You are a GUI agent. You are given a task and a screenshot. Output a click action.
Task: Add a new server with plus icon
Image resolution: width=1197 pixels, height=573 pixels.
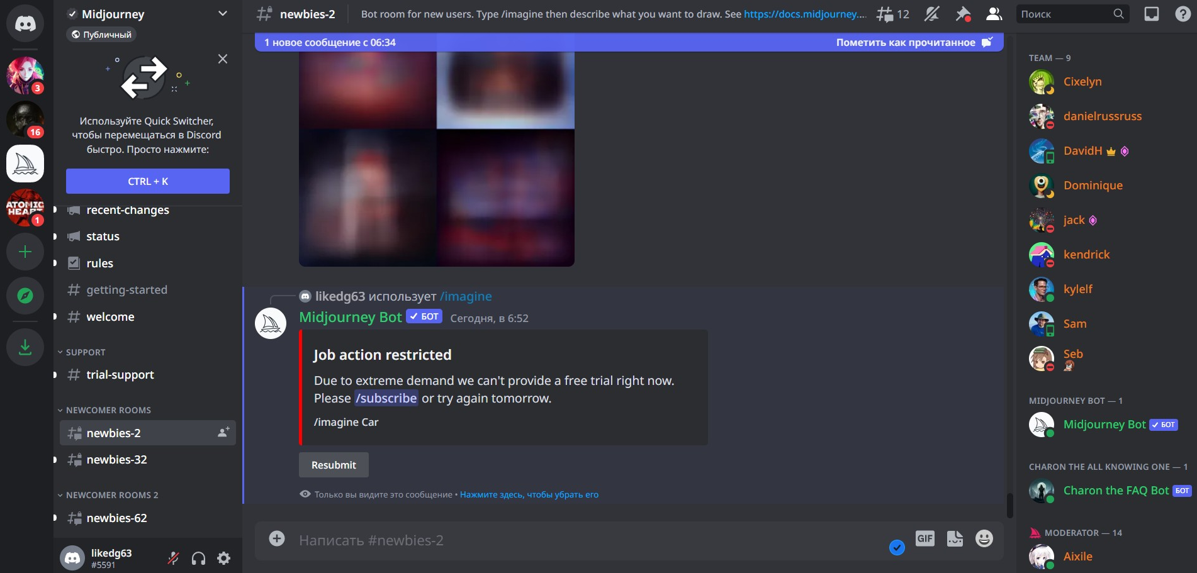coord(25,252)
